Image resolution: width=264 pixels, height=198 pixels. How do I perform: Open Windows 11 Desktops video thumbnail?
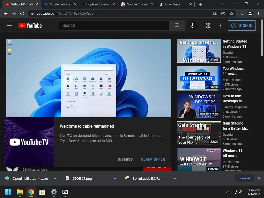tap(199, 105)
